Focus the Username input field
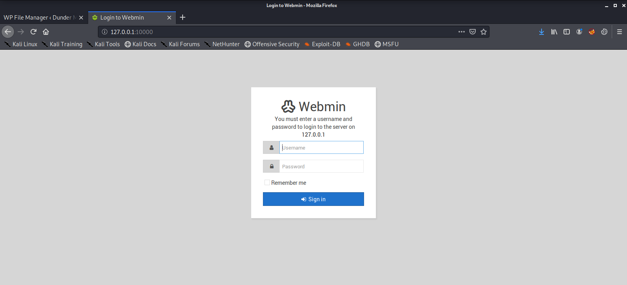This screenshot has height=285, width=627. pyautogui.click(x=321, y=148)
